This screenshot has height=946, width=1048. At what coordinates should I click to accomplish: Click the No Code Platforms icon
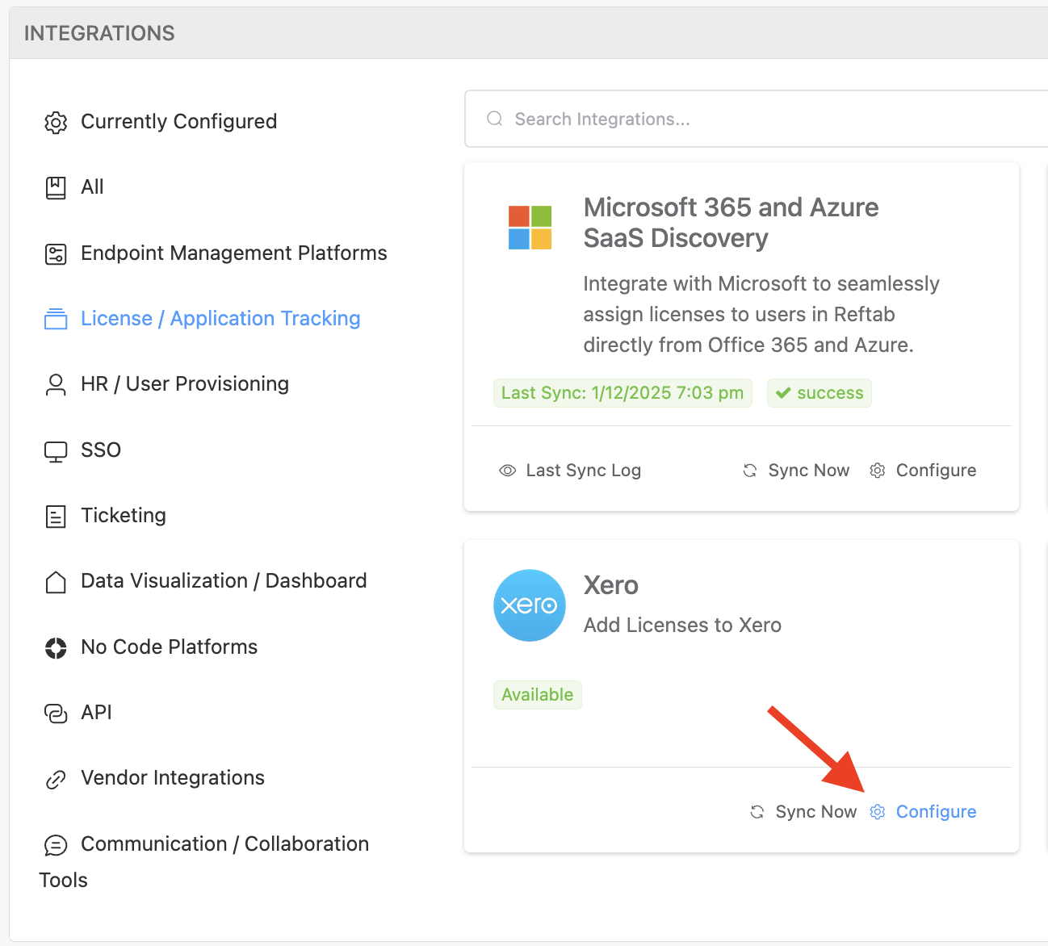[x=56, y=648]
